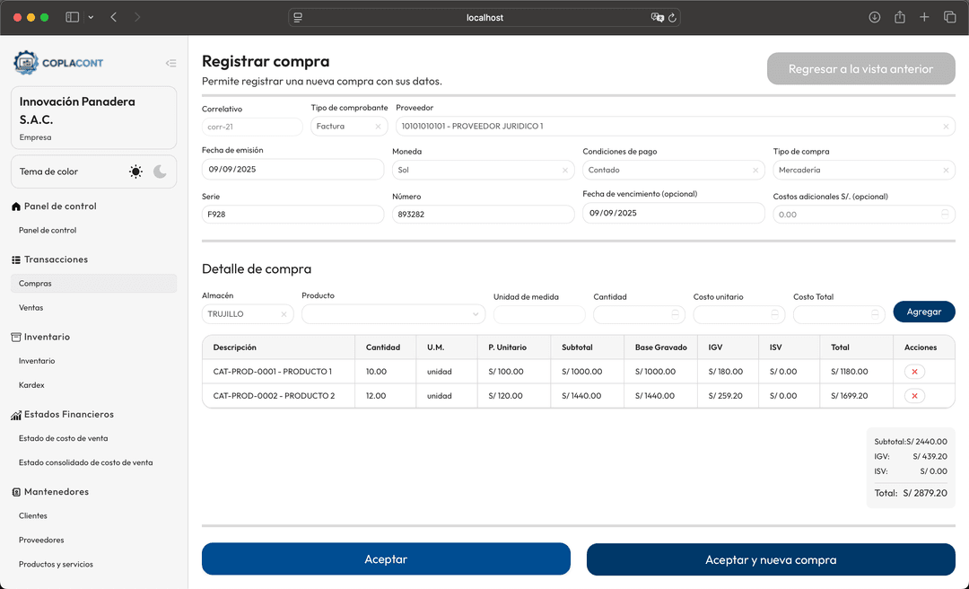
Task: Collapse the sidebar using the chevron icon
Action: click(x=171, y=63)
